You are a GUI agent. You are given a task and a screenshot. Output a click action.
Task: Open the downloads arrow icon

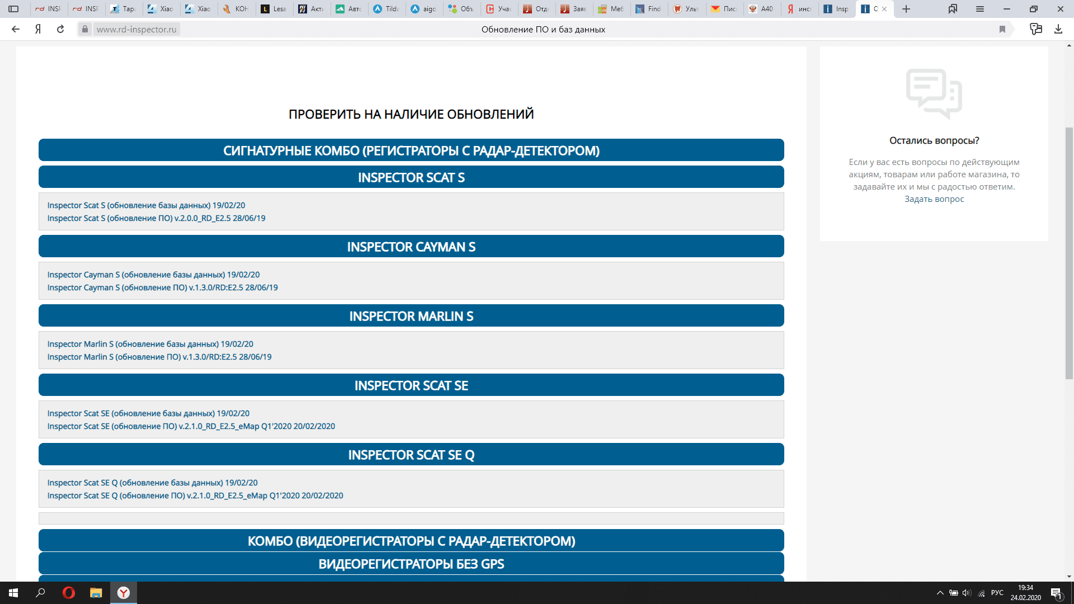(1058, 29)
